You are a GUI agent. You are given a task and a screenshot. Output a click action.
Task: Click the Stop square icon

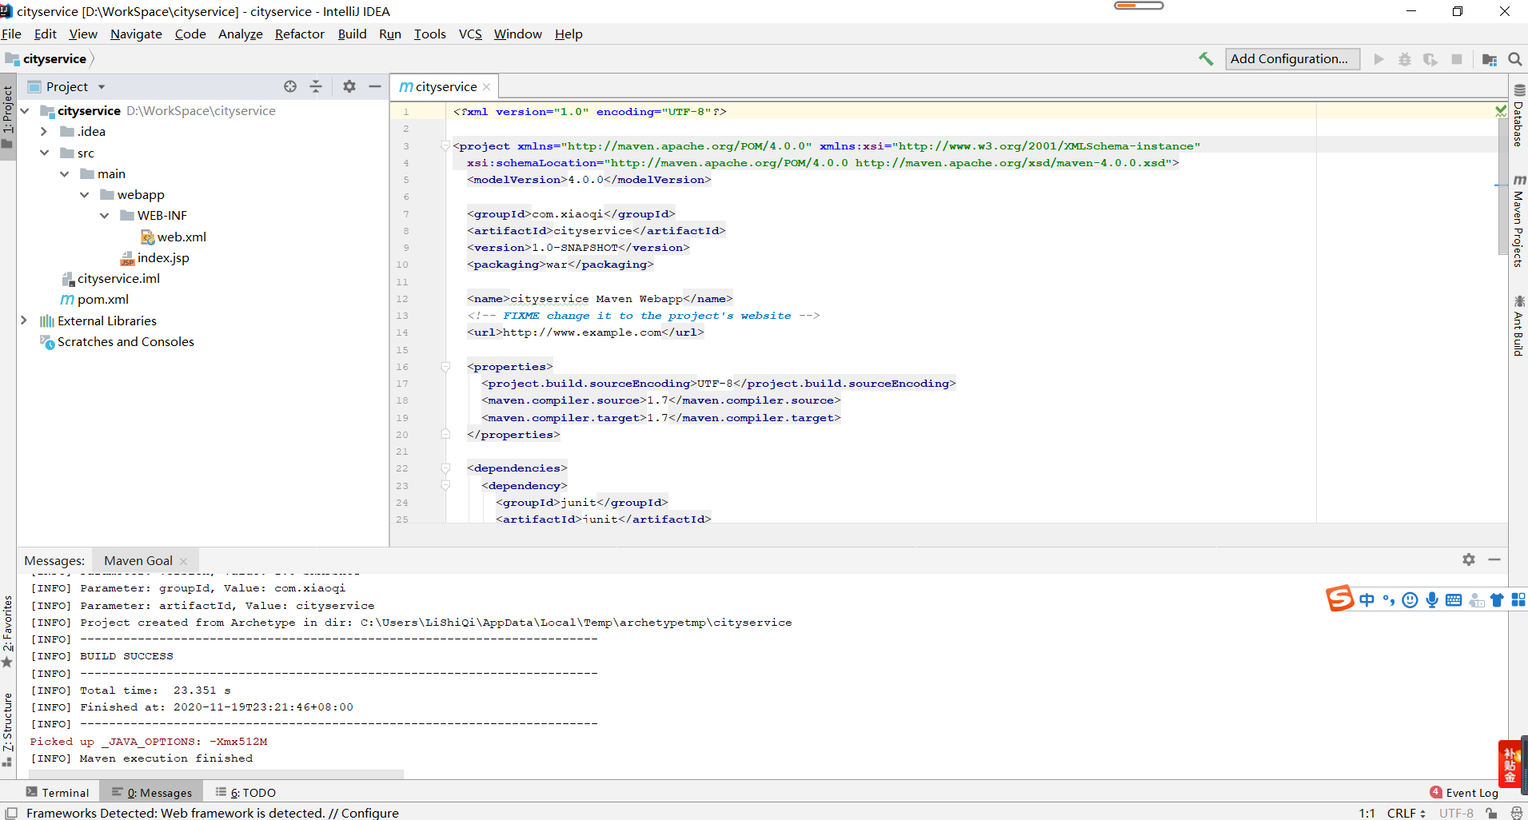[1457, 59]
